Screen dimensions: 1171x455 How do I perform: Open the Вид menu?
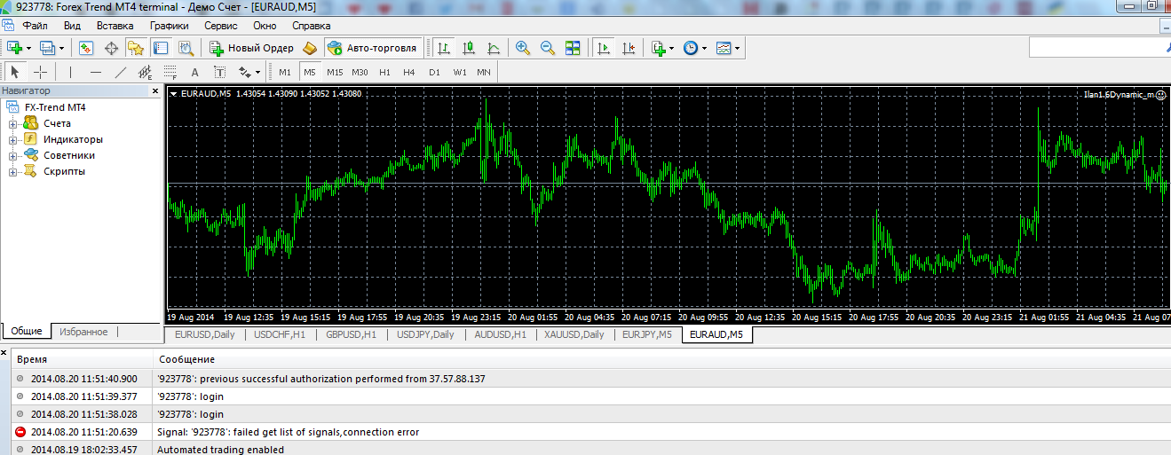click(72, 26)
